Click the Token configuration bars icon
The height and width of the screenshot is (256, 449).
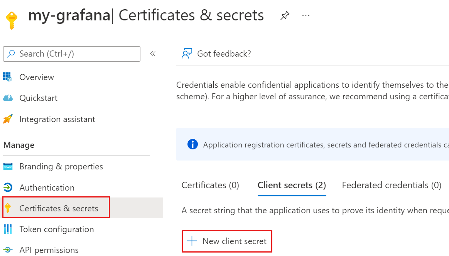(x=8, y=229)
